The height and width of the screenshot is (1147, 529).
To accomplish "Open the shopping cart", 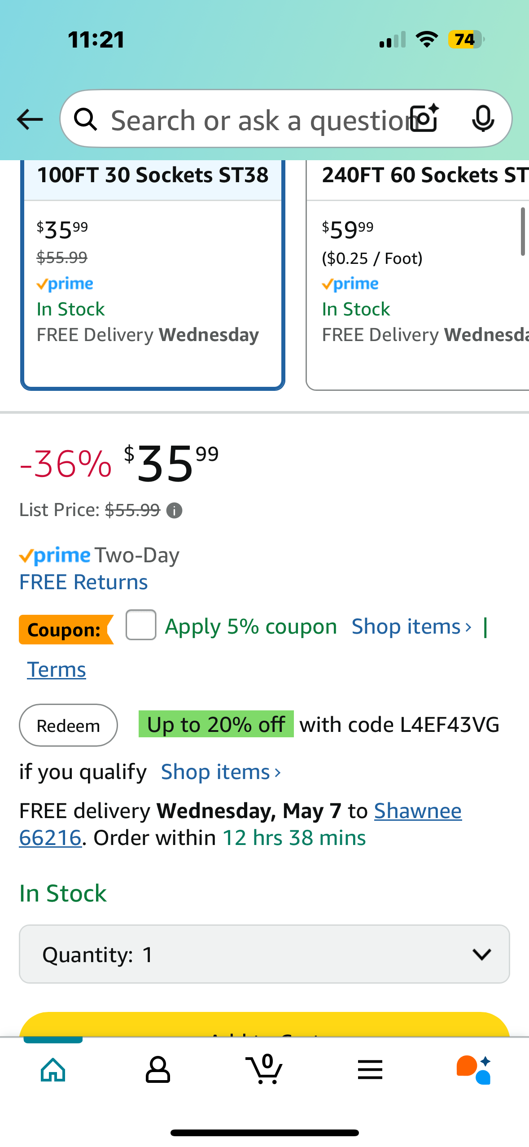I will click(264, 1070).
